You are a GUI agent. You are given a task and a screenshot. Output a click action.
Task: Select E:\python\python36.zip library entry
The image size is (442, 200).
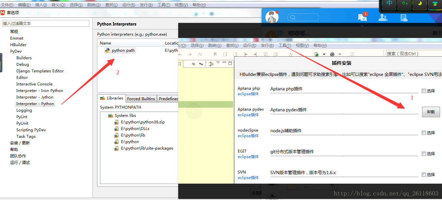tap(140, 122)
